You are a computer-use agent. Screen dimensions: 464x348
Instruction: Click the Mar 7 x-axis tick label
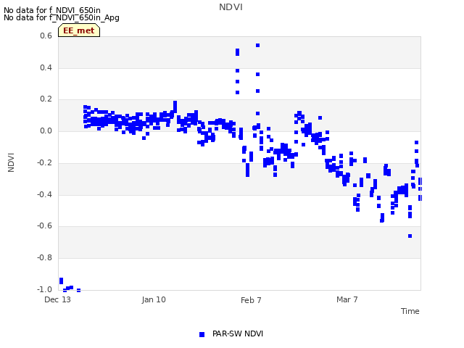[347, 299]
